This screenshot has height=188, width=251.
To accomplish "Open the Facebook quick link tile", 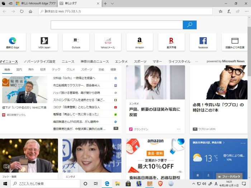I will tap(203, 42).
